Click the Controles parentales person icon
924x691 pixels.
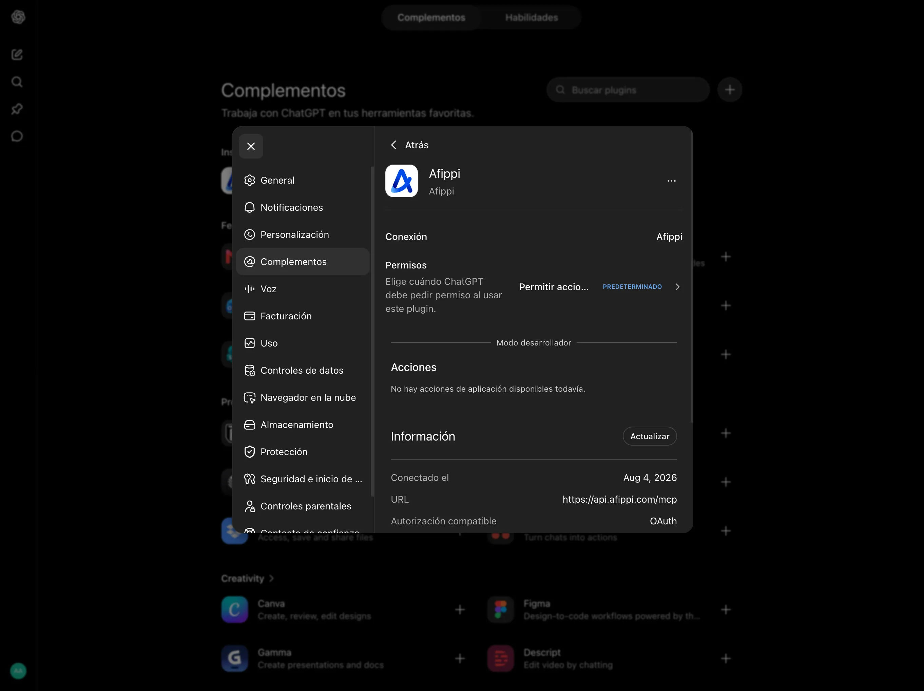[x=249, y=506]
